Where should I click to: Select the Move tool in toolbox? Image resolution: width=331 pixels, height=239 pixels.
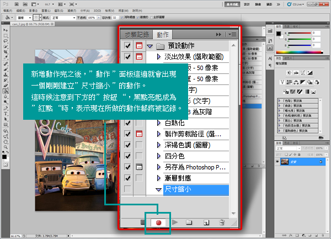click(6, 30)
